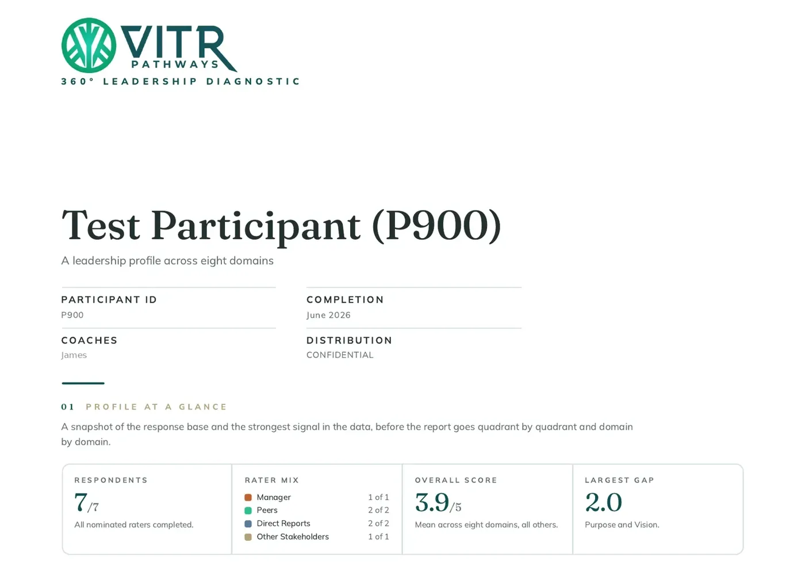
Task: Click the blue Direct Reports swatch
Action: pos(248,523)
